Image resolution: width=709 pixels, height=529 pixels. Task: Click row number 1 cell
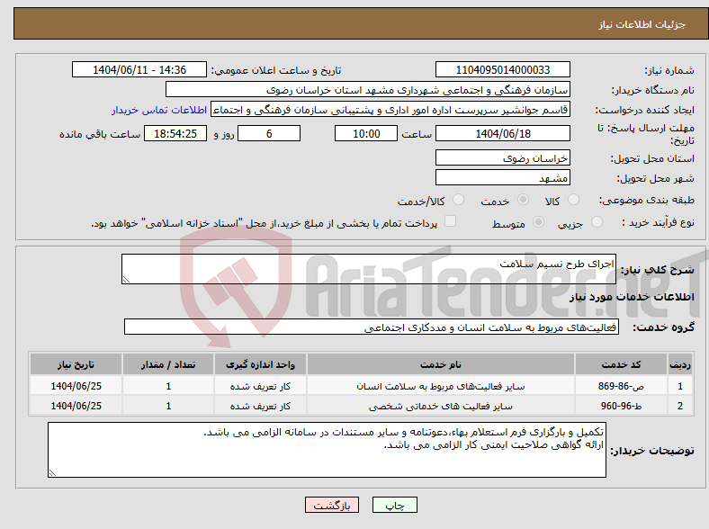tap(679, 386)
